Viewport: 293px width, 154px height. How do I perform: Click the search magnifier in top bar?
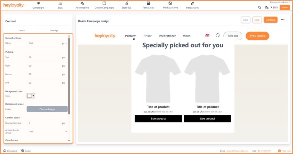click(260, 7)
